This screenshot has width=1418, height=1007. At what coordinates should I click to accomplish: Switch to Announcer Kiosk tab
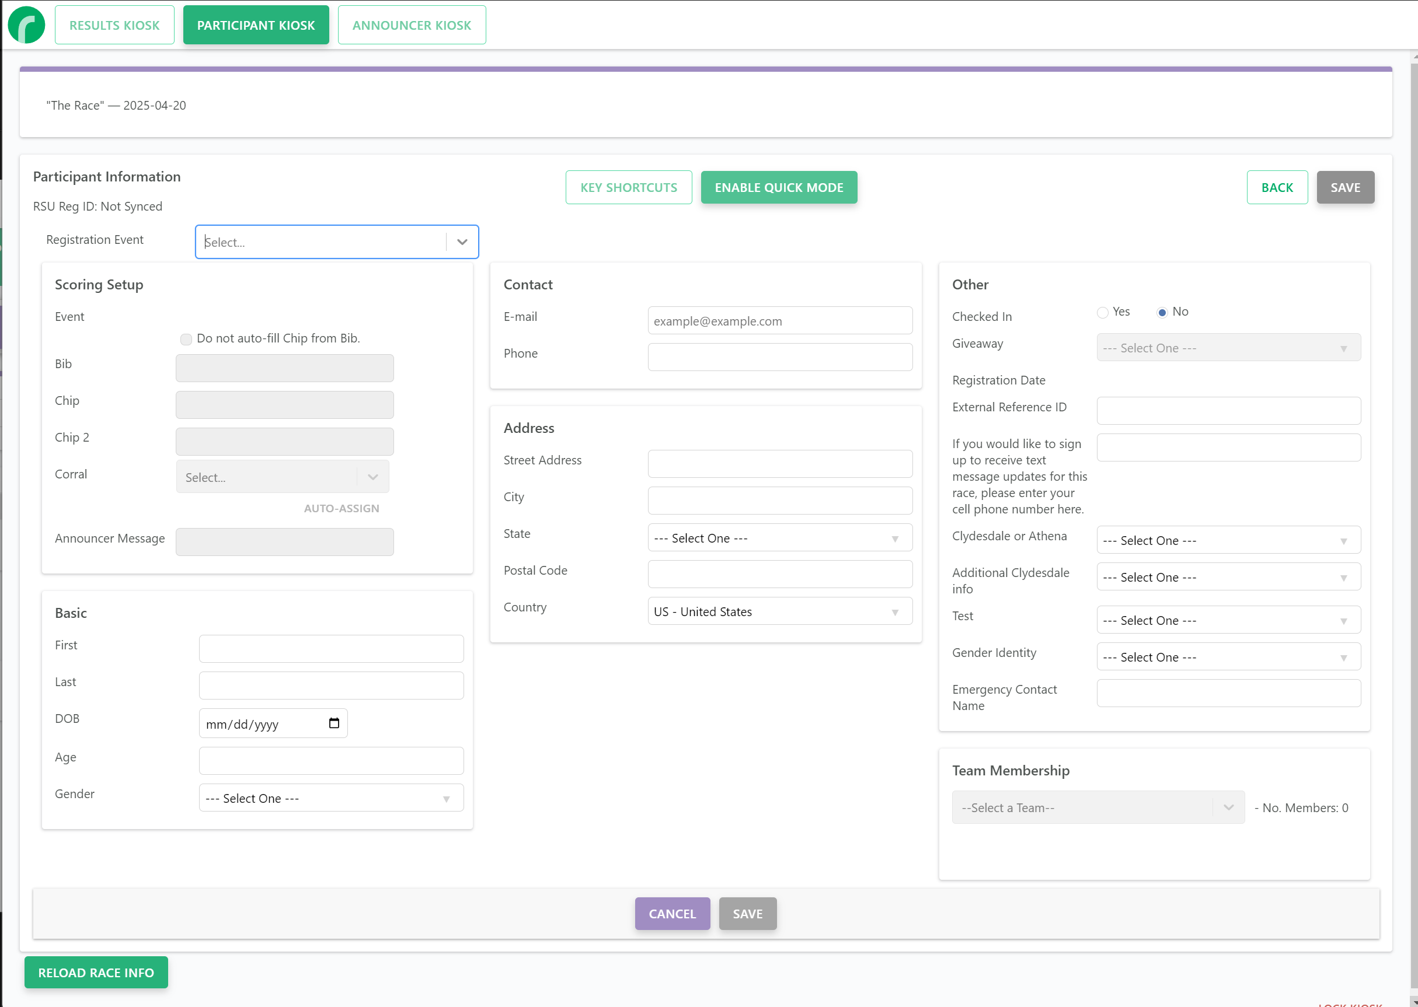click(411, 25)
